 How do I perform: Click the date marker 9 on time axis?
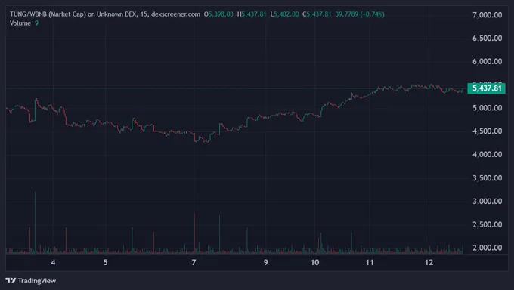point(265,262)
